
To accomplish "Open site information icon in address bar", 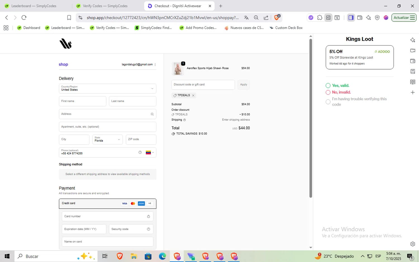I will (80, 18).
